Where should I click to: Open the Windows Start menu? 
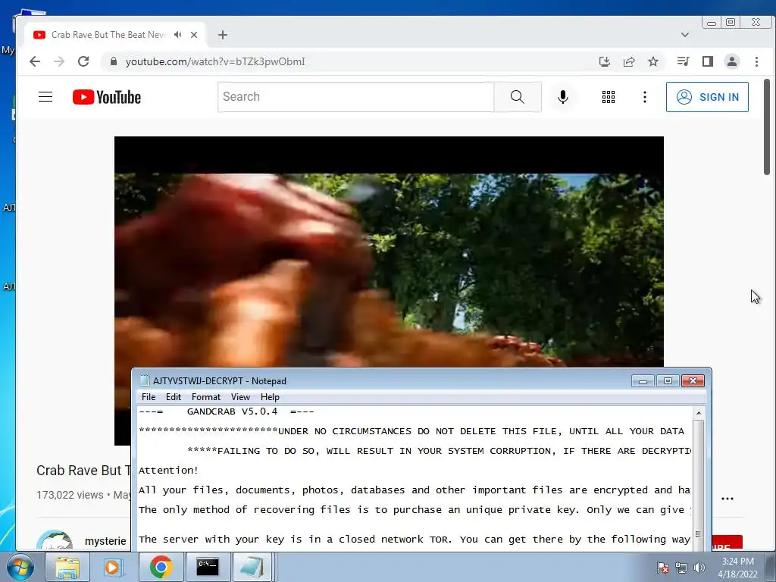[x=19, y=567]
